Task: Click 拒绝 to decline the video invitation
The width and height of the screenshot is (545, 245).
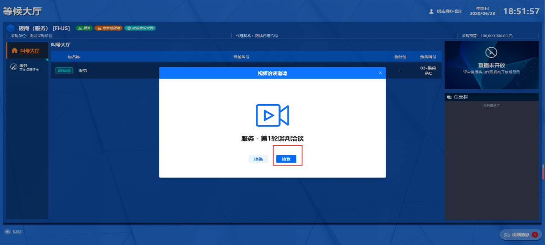Action: 258,159
